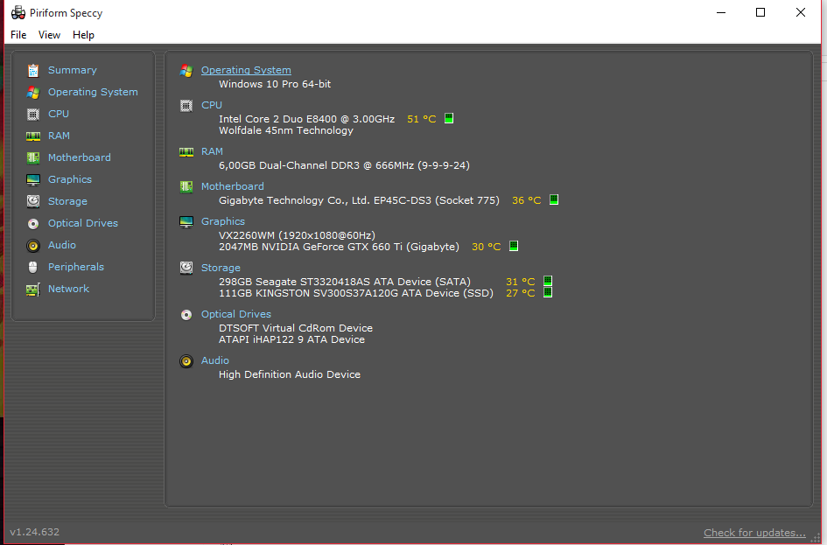Image resolution: width=827 pixels, height=545 pixels.
Task: Select Summary in the sidebar
Action: (73, 70)
